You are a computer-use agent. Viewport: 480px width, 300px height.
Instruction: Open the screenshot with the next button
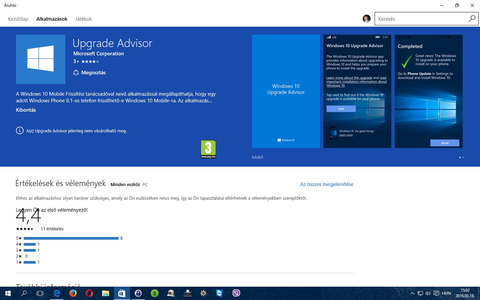357,91
